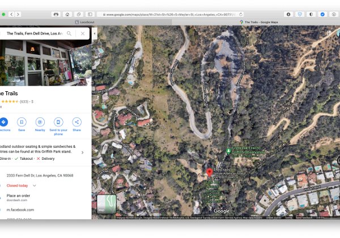Switch to The Trails - Google Maps tab
Screen dimensions: 340x238
pos(259,22)
